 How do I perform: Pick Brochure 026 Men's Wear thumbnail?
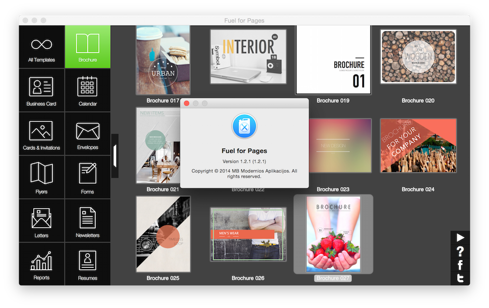point(248,234)
